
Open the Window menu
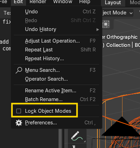63,2
